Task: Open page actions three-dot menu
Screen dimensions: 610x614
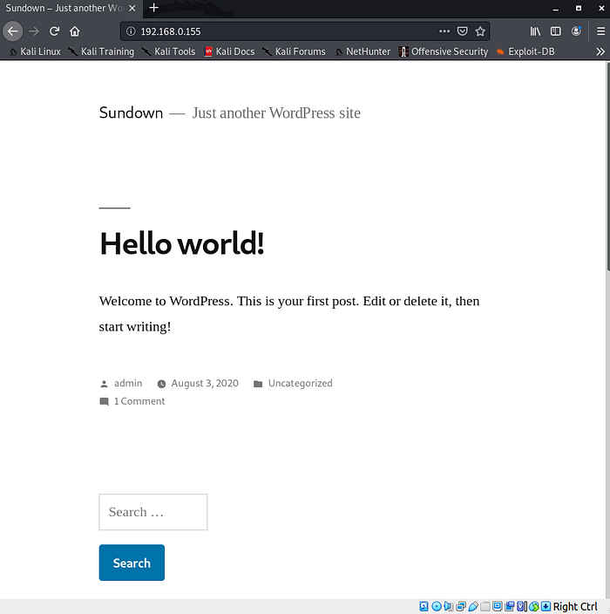Action: click(x=444, y=31)
